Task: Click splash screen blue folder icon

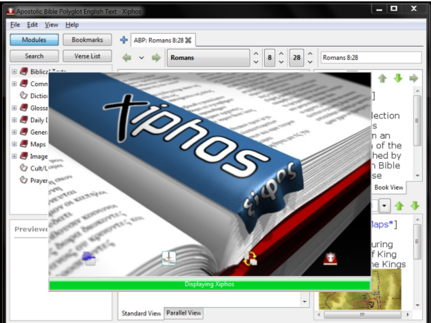Action: pos(89,259)
